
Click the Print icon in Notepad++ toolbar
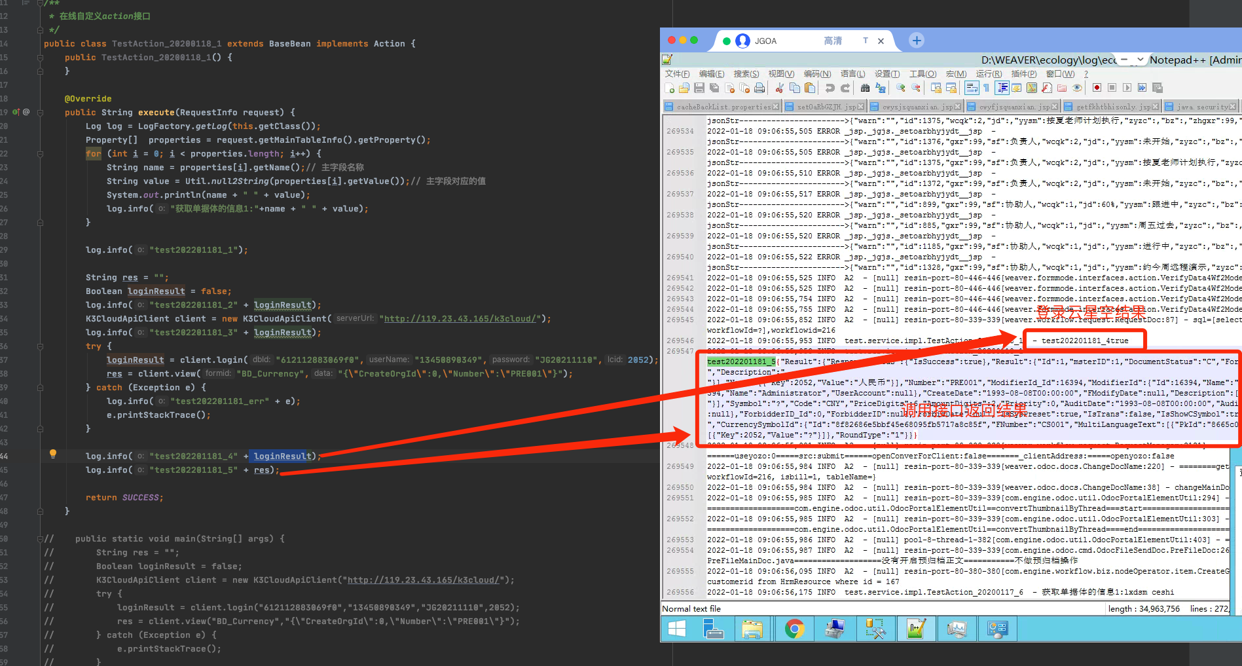click(759, 88)
